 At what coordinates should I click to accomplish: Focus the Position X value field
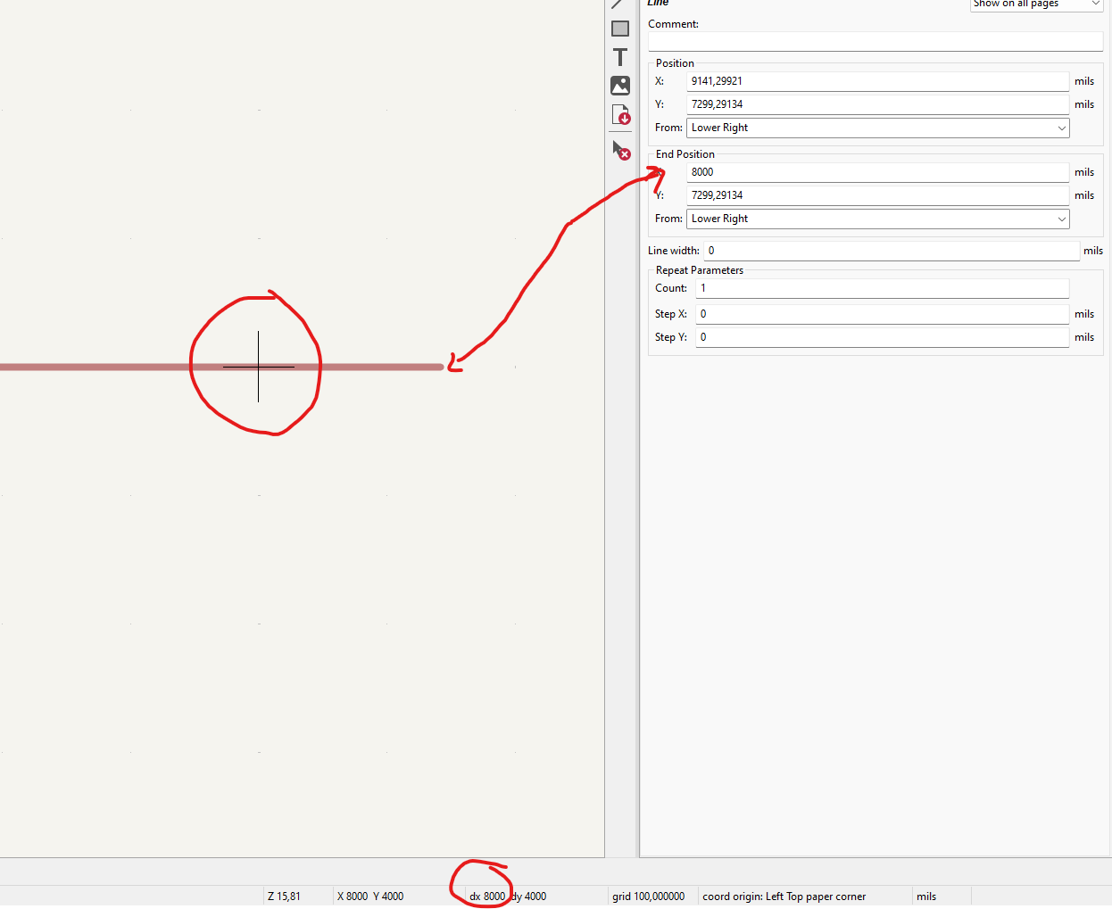pyautogui.click(x=877, y=81)
